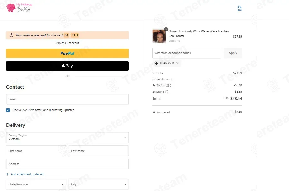Apply the gift card or coupon code

point(233,53)
